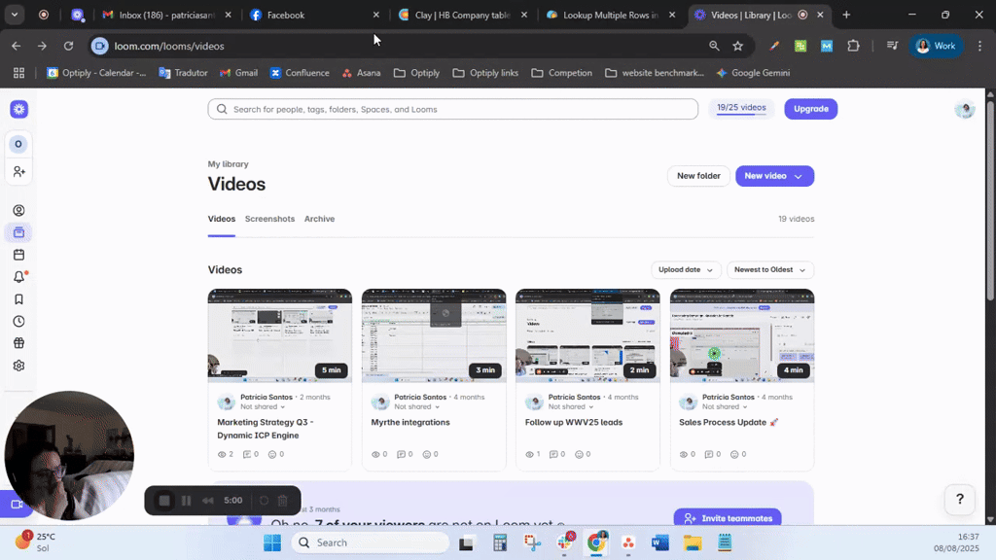Create a folder with the New folder button
This screenshot has width=996, height=560.
pyautogui.click(x=698, y=176)
